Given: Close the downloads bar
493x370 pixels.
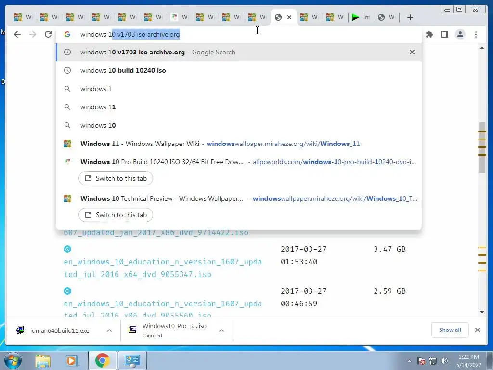Looking at the screenshot, I should coord(478,330).
